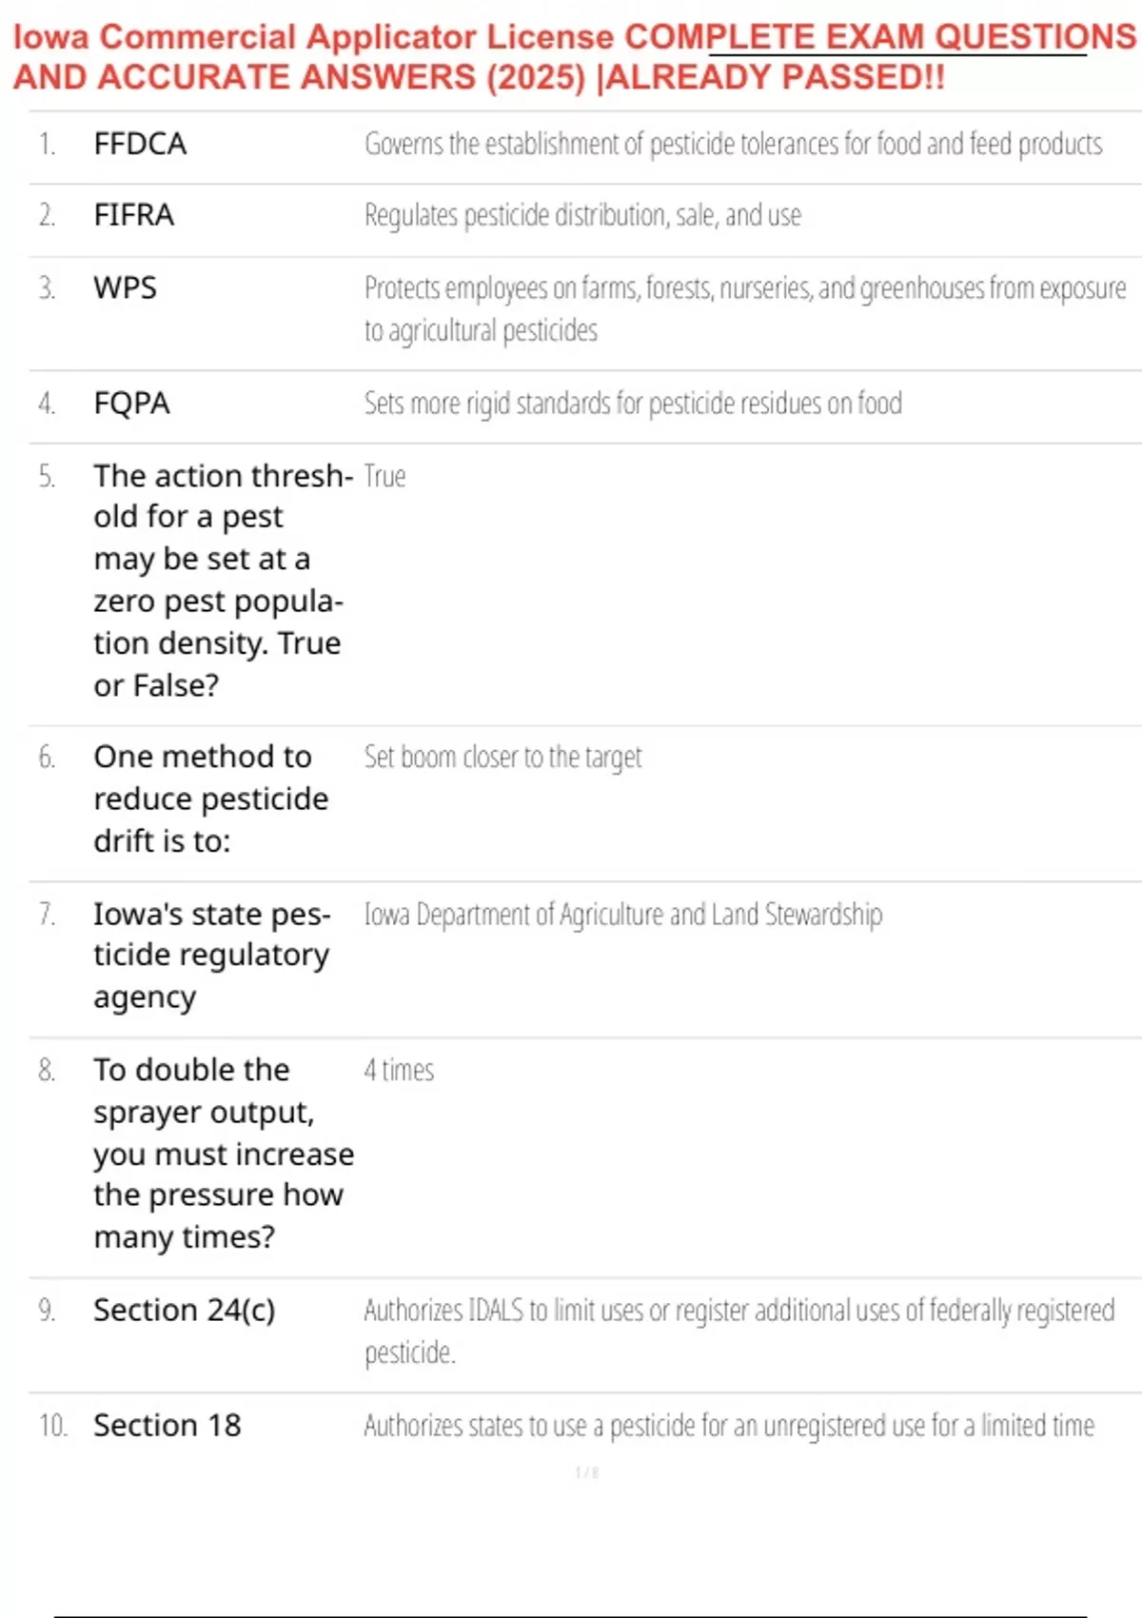Screen dimensions: 1142x1618
Task: Select the Iowa Department of Agriculture answer
Action: (623, 915)
